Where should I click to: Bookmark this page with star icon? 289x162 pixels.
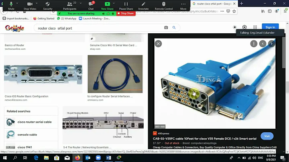234,11
